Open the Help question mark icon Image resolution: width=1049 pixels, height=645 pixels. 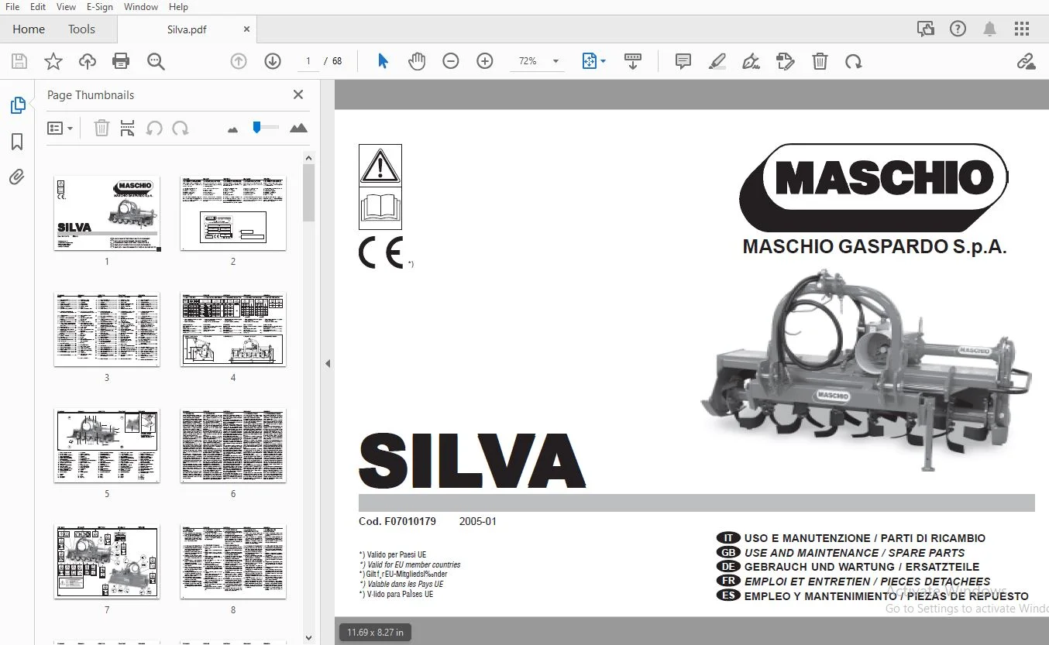coord(958,29)
